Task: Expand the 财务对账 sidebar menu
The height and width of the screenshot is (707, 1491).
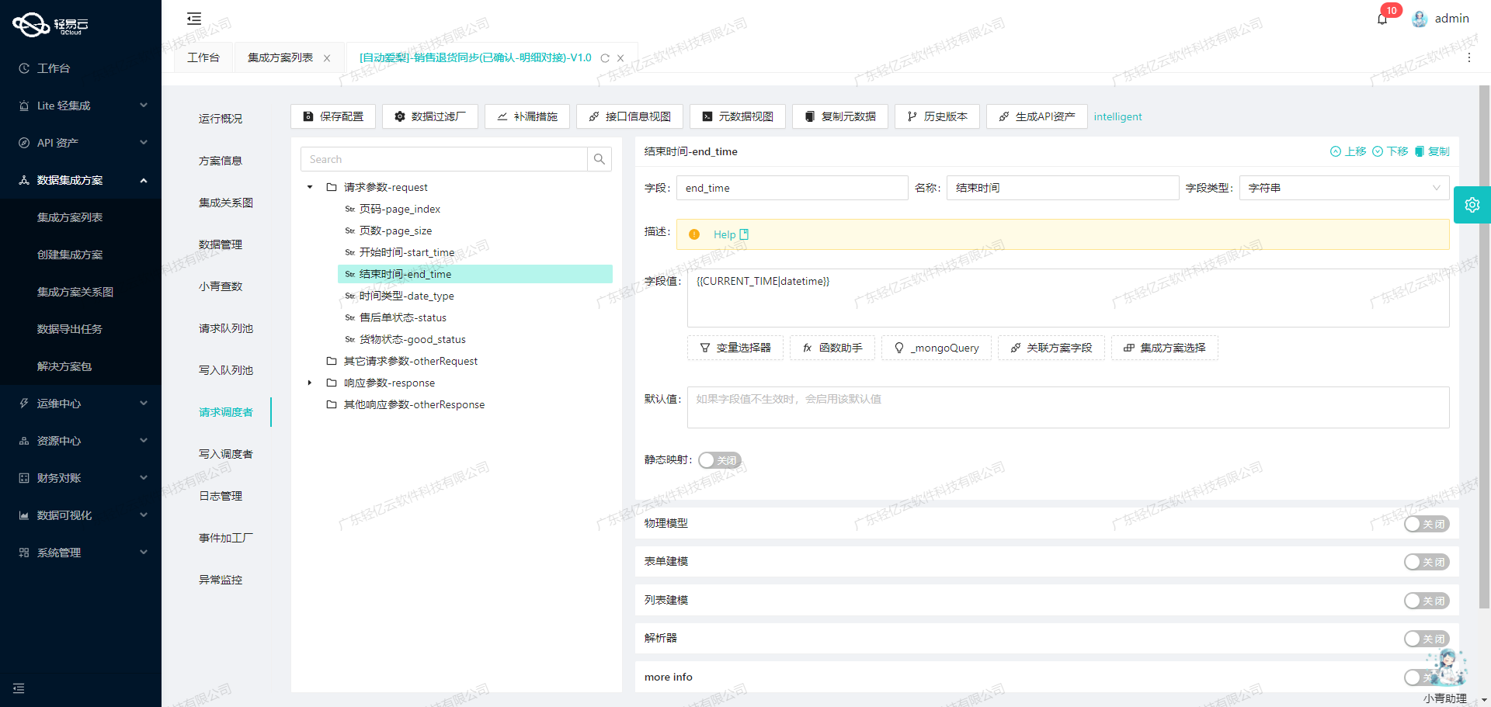Action: (x=81, y=478)
